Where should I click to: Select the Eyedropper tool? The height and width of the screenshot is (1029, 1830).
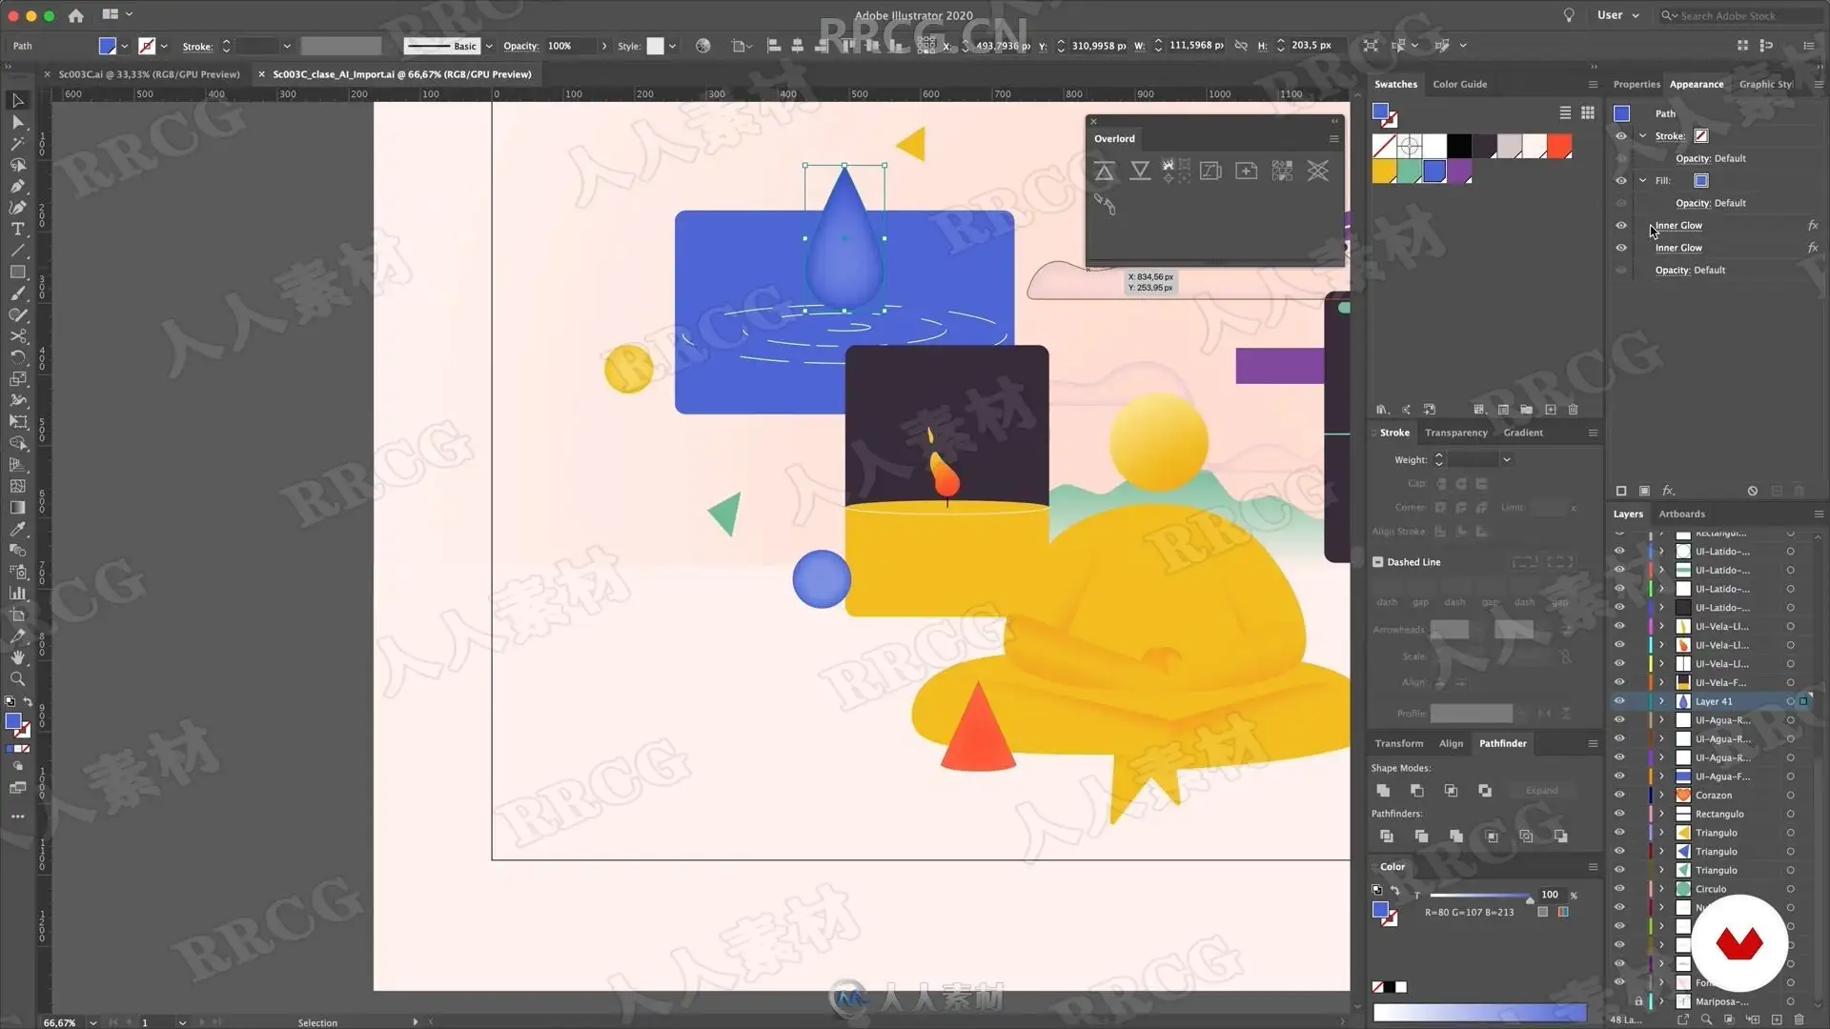click(17, 530)
